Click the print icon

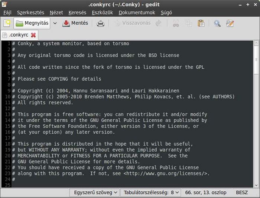[x=100, y=23]
